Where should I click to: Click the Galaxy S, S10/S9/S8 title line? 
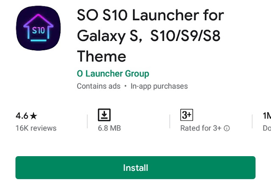point(149,36)
